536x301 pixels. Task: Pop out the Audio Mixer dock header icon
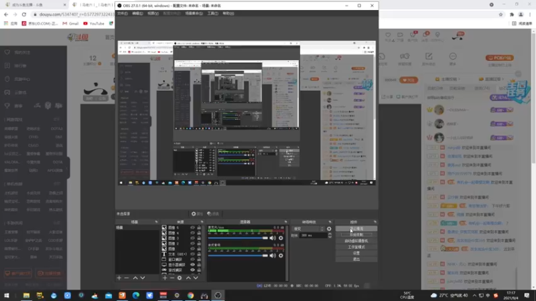pos(286,222)
